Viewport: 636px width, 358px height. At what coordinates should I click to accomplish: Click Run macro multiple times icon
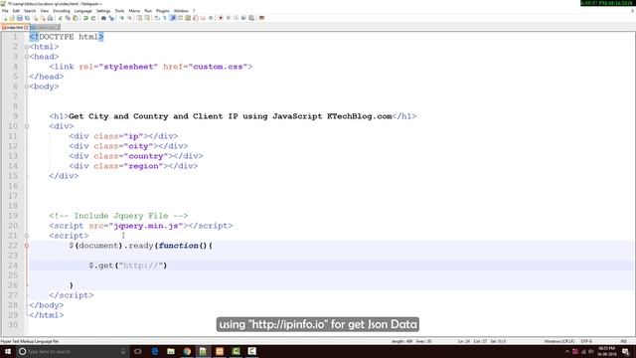pyautogui.click(x=243, y=18)
